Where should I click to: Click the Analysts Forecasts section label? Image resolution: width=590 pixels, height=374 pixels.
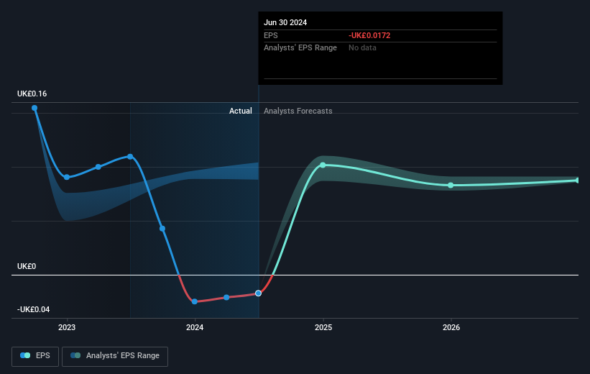[x=298, y=111]
